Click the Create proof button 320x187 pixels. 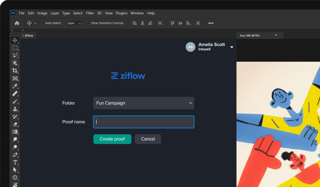click(112, 139)
